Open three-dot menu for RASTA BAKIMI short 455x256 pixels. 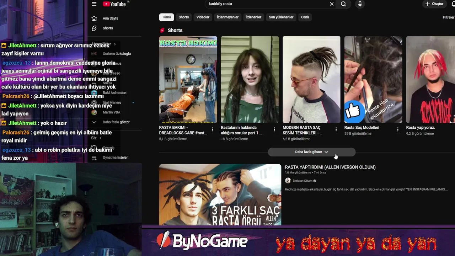tap(213, 129)
